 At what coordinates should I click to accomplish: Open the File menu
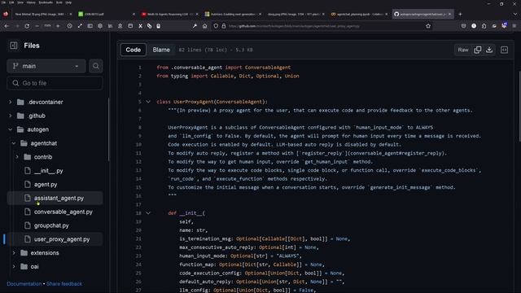pyautogui.click(x=3, y=2)
